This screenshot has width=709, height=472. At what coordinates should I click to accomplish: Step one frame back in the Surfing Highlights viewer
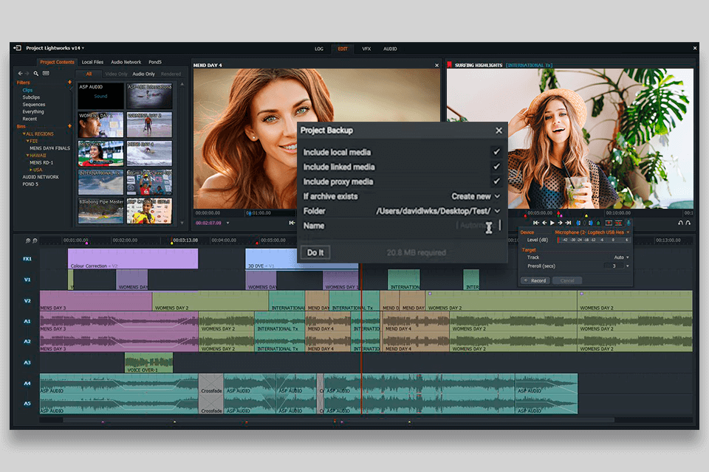pyautogui.click(x=544, y=223)
